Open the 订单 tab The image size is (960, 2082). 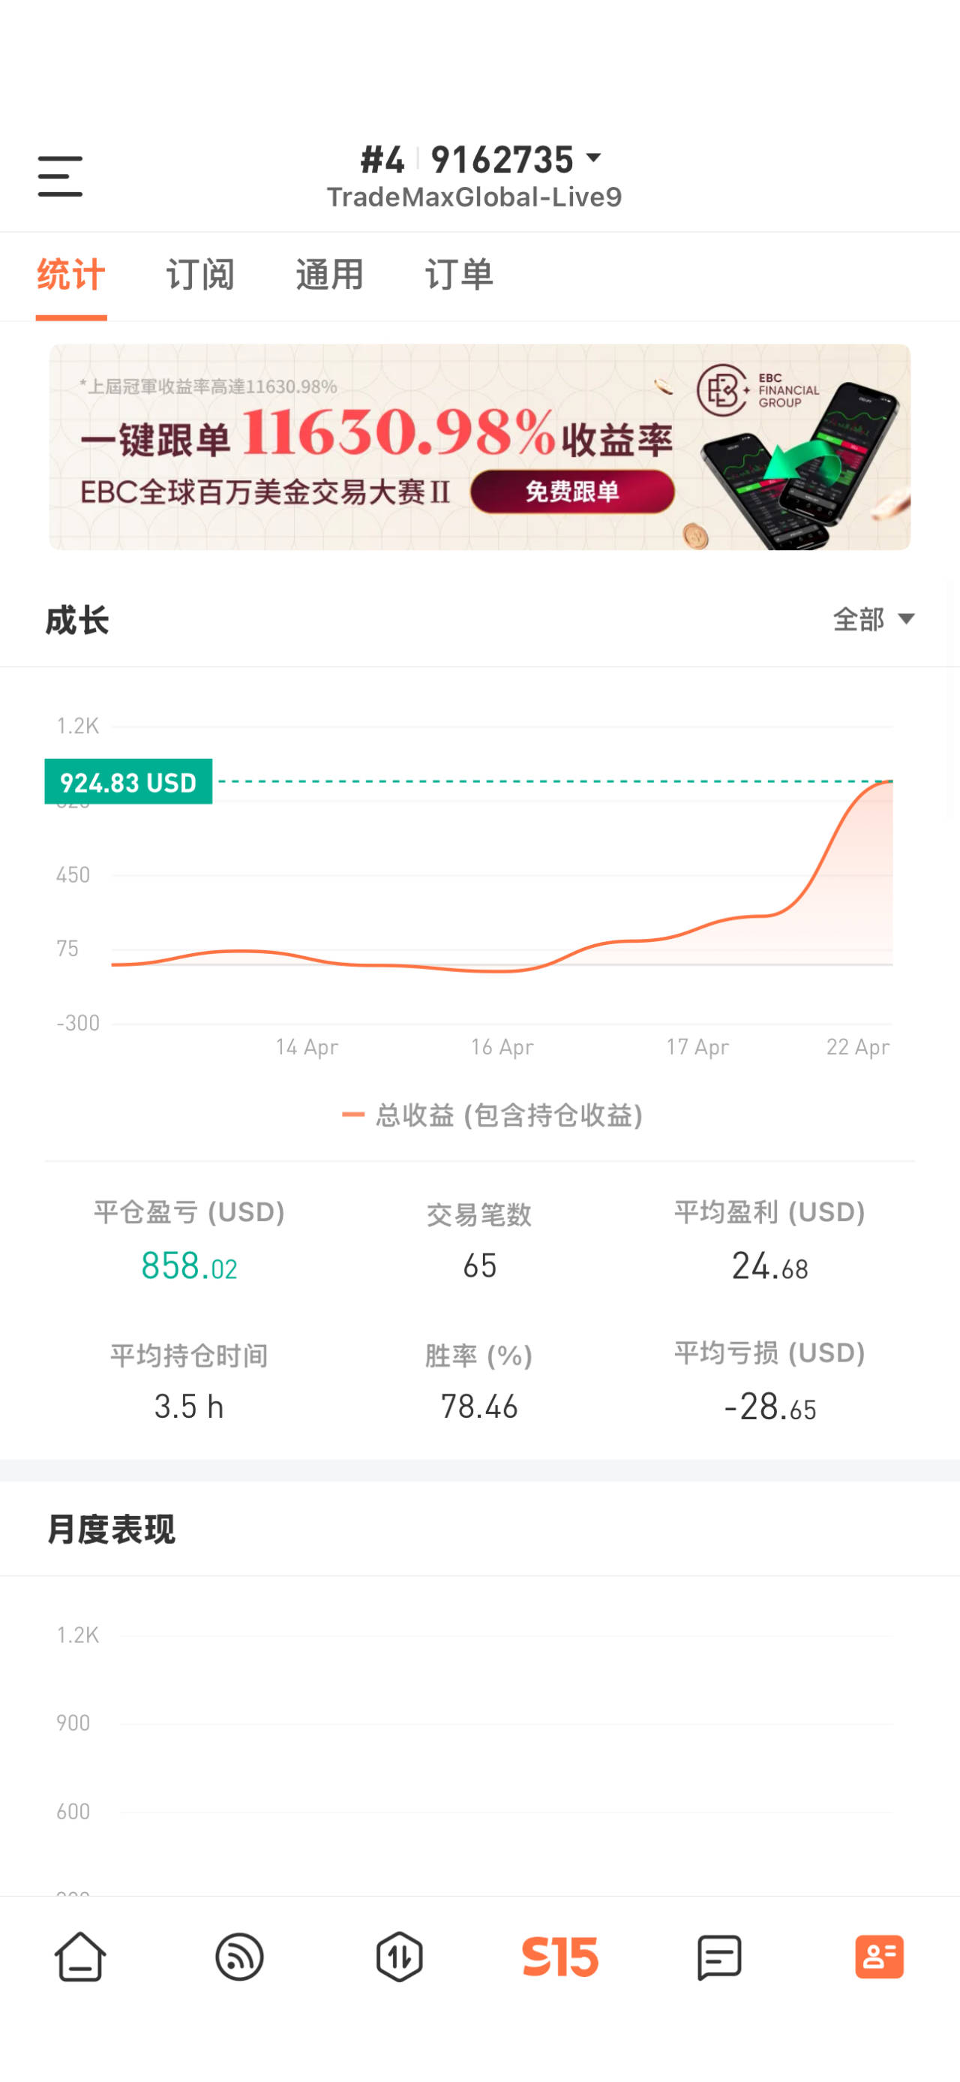[x=458, y=275]
